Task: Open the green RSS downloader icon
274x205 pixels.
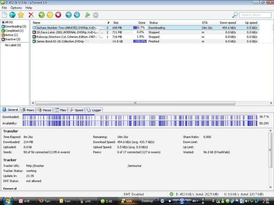Action: point(87,15)
